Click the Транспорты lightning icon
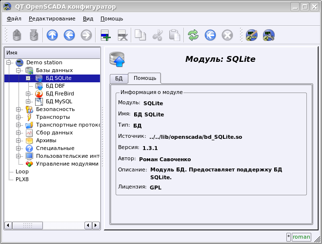Screen dimensions: 322x244 coord(29,117)
